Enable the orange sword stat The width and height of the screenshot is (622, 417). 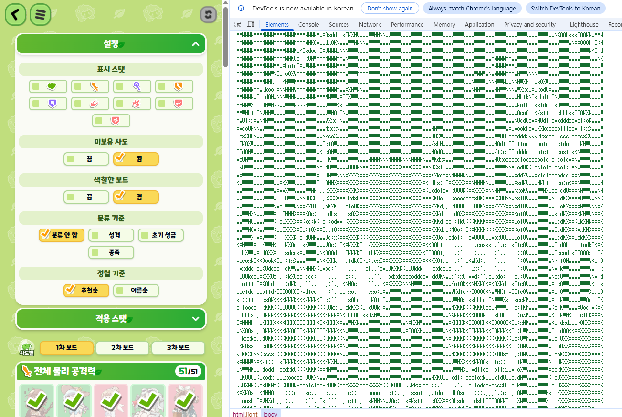pos(90,86)
